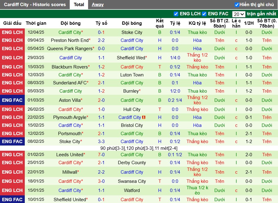Select ENG FAC label on 08/02/25 row

(x=12, y=142)
